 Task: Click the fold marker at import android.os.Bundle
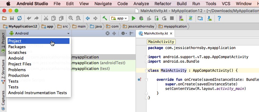[x=146, y=61]
